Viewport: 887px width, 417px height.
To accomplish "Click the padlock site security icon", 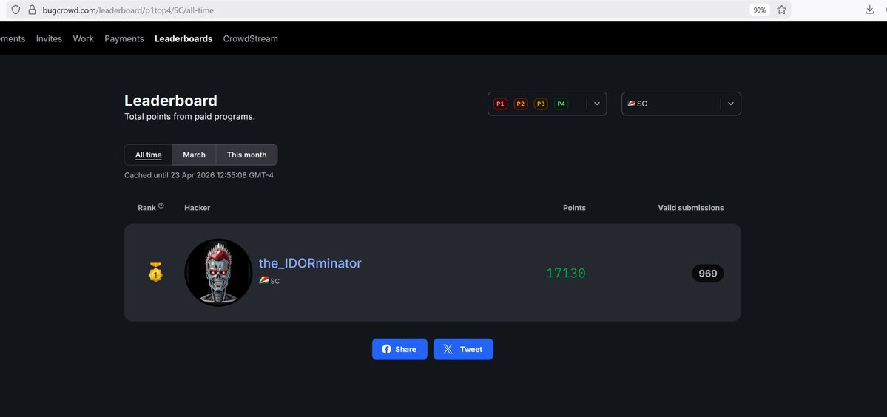I will click(x=32, y=10).
